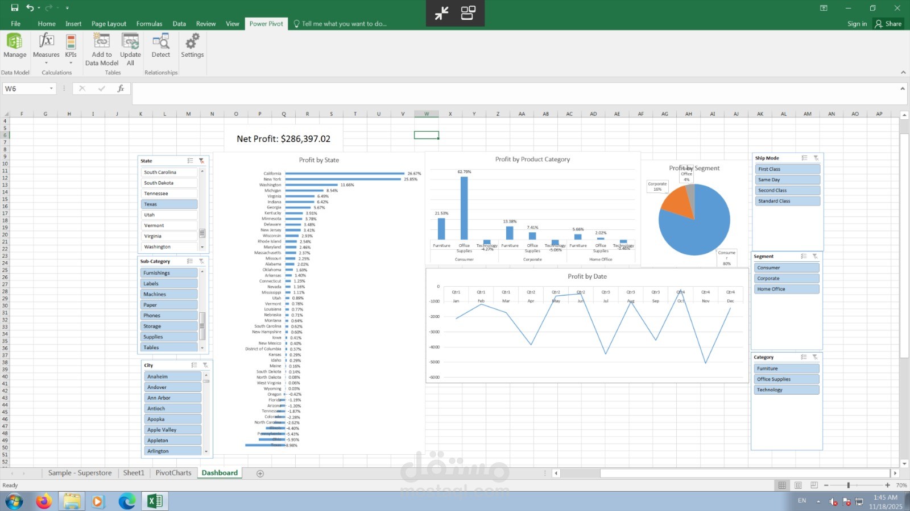Open Microsoft Edge from the taskbar

click(x=127, y=501)
